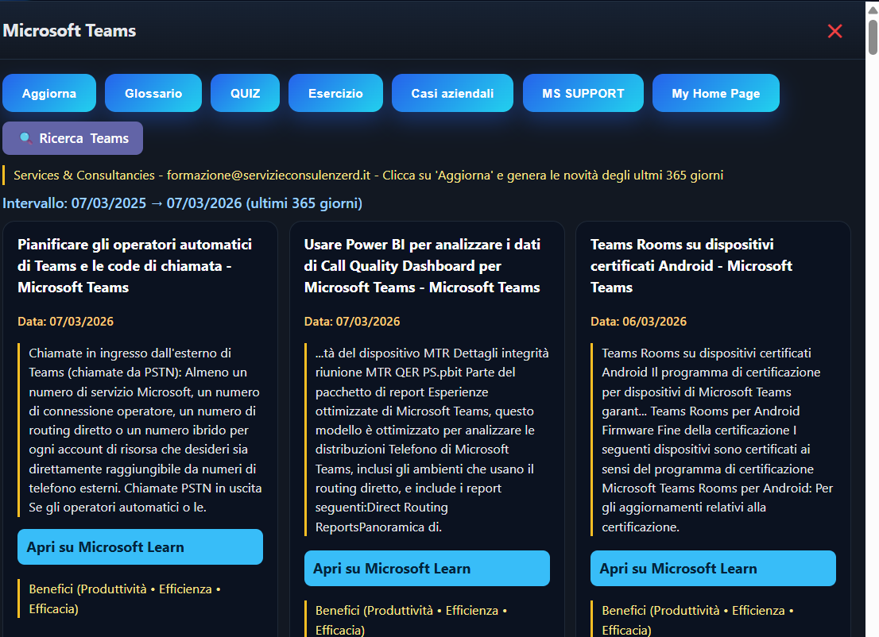
Task: Click the 'Data: 07/03/2026' under Pianificare card
Action: pos(66,322)
